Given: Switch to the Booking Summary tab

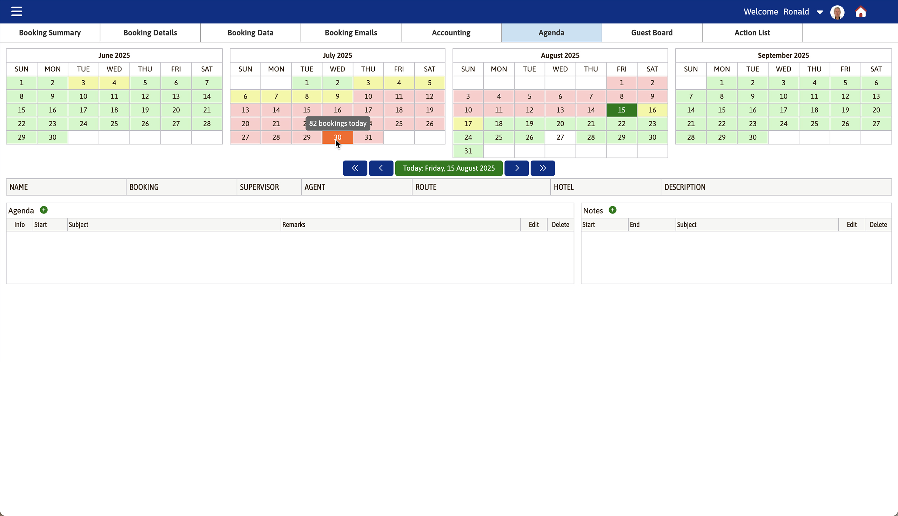Looking at the screenshot, I should point(49,32).
